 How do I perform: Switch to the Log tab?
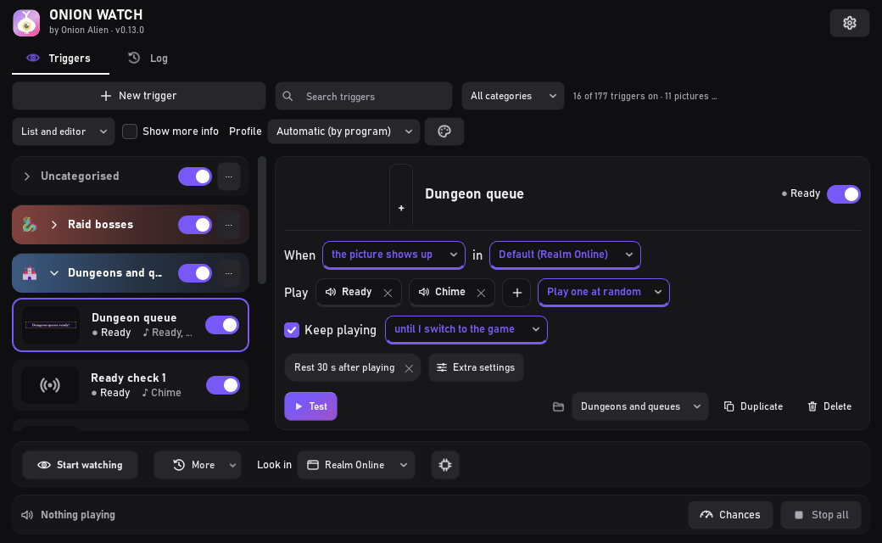(148, 59)
